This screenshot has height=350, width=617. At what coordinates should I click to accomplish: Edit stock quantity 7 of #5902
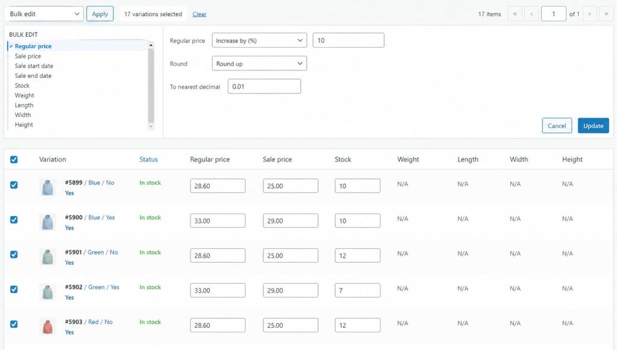click(358, 290)
